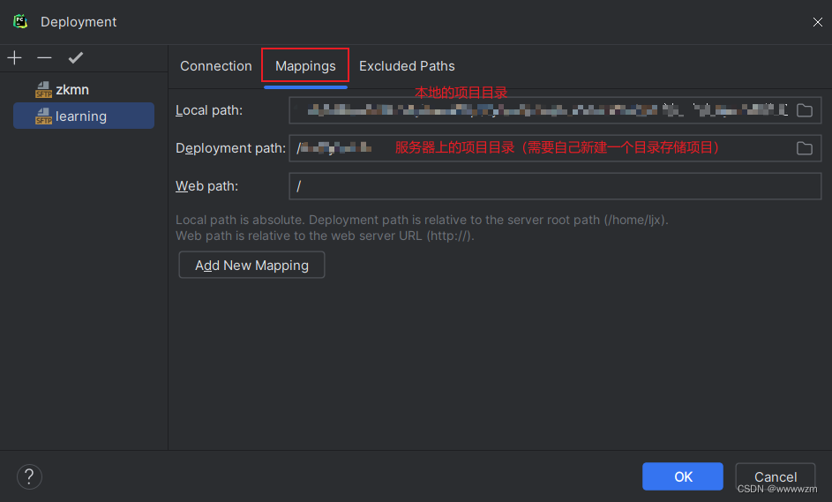Select the learning SFTP server
Image resolution: width=832 pixels, height=502 pixels.
84,116
